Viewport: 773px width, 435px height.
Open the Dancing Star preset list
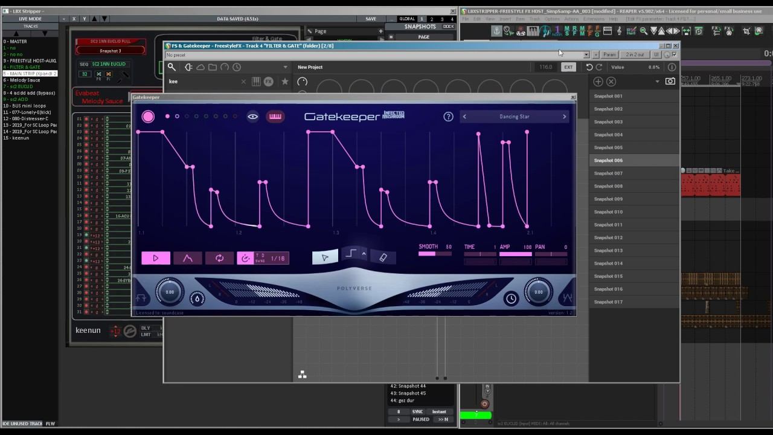tap(515, 117)
